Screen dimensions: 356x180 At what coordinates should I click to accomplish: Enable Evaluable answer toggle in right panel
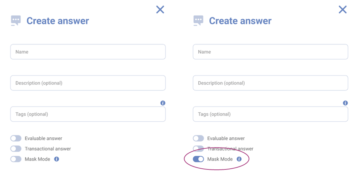pos(198,138)
